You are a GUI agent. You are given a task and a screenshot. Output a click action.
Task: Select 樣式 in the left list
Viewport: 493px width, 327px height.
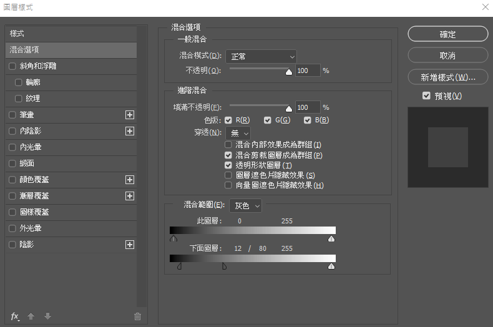pos(71,34)
